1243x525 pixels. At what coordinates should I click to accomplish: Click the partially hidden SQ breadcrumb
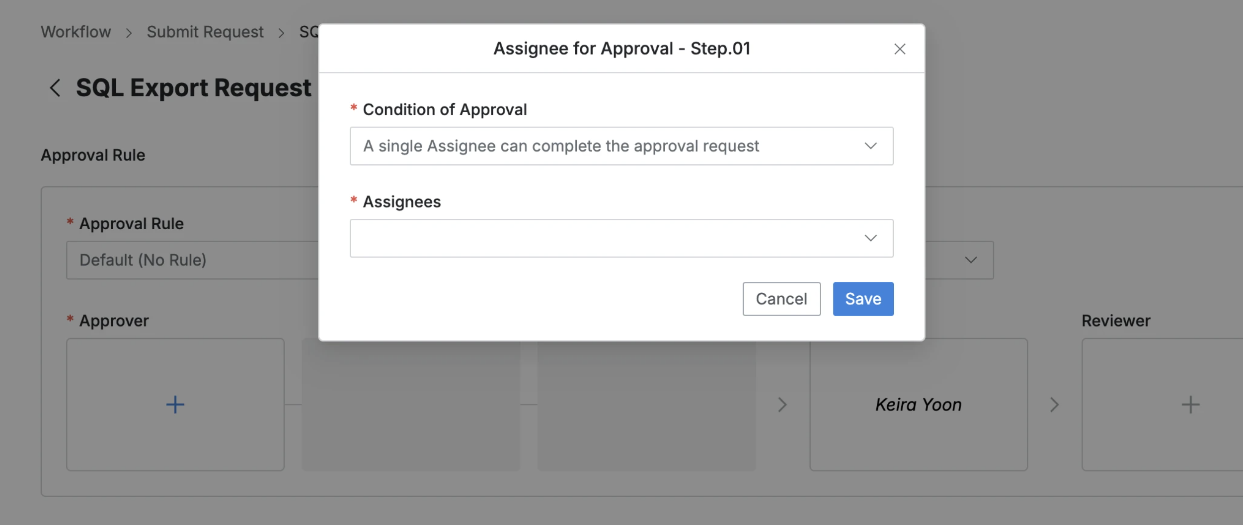point(308,32)
